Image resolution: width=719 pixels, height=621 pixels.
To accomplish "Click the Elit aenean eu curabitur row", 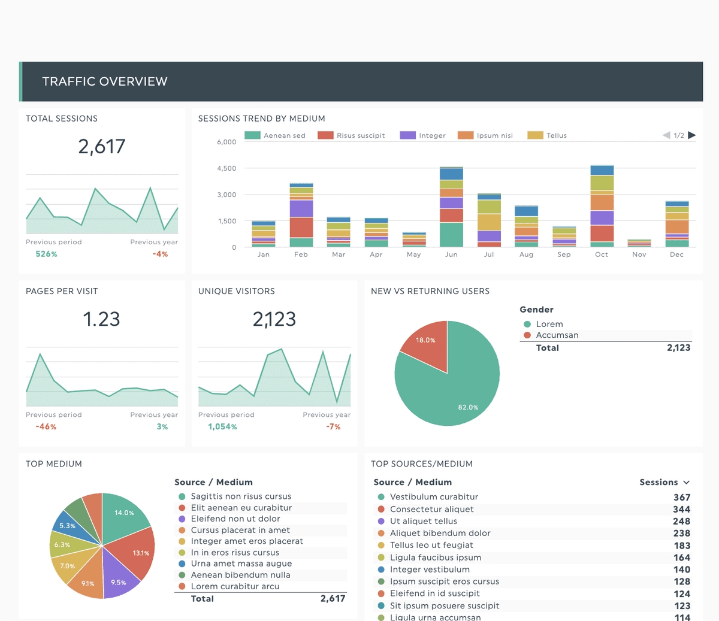I will [x=261, y=508].
